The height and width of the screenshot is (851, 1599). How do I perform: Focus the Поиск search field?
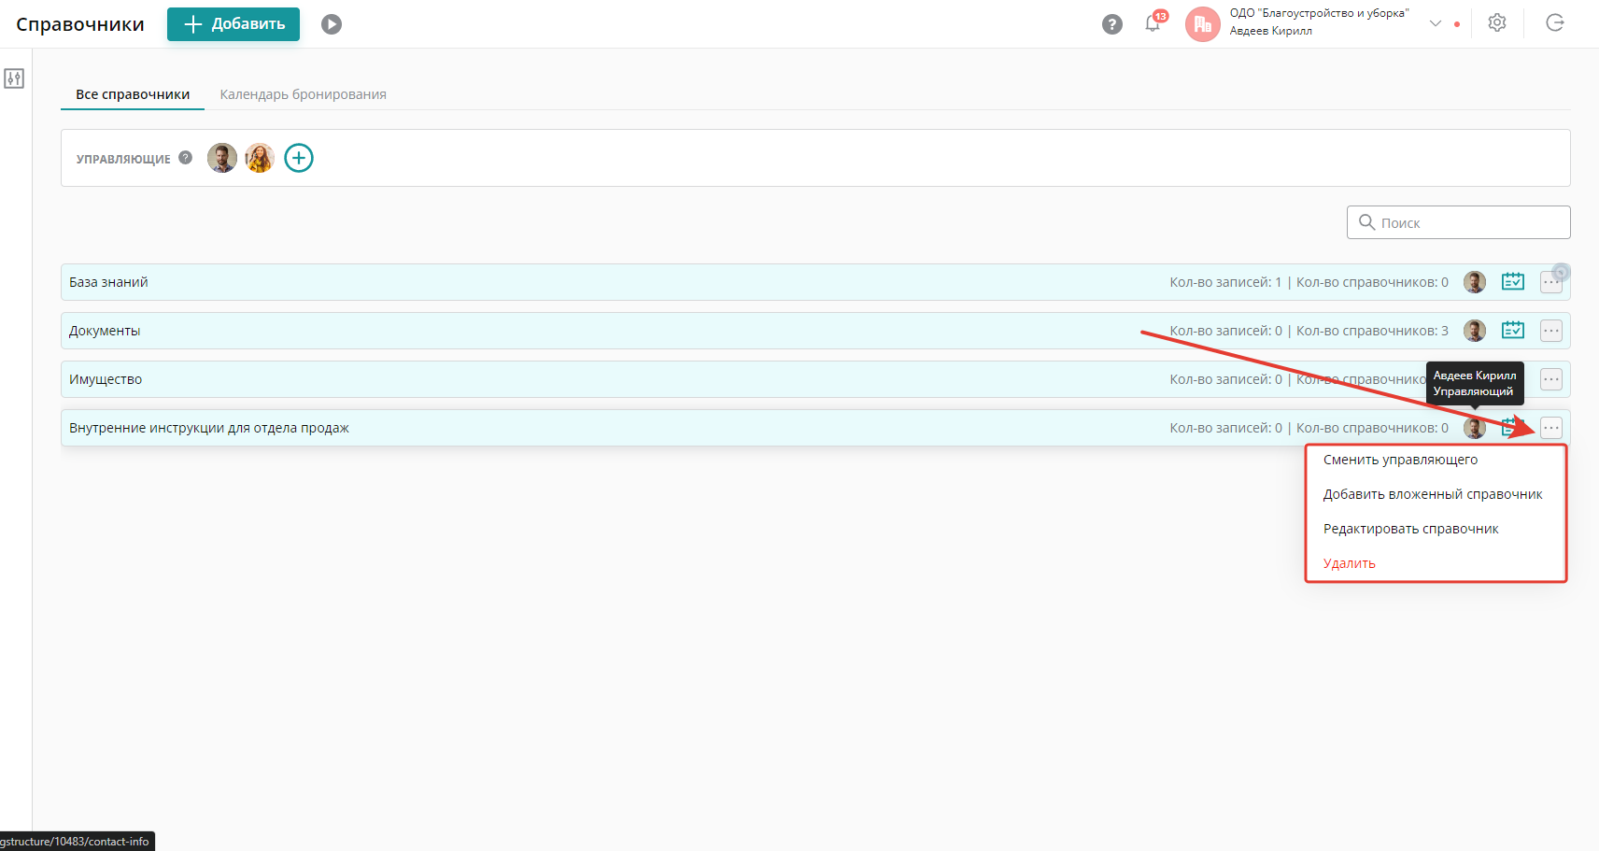[x=1458, y=222]
